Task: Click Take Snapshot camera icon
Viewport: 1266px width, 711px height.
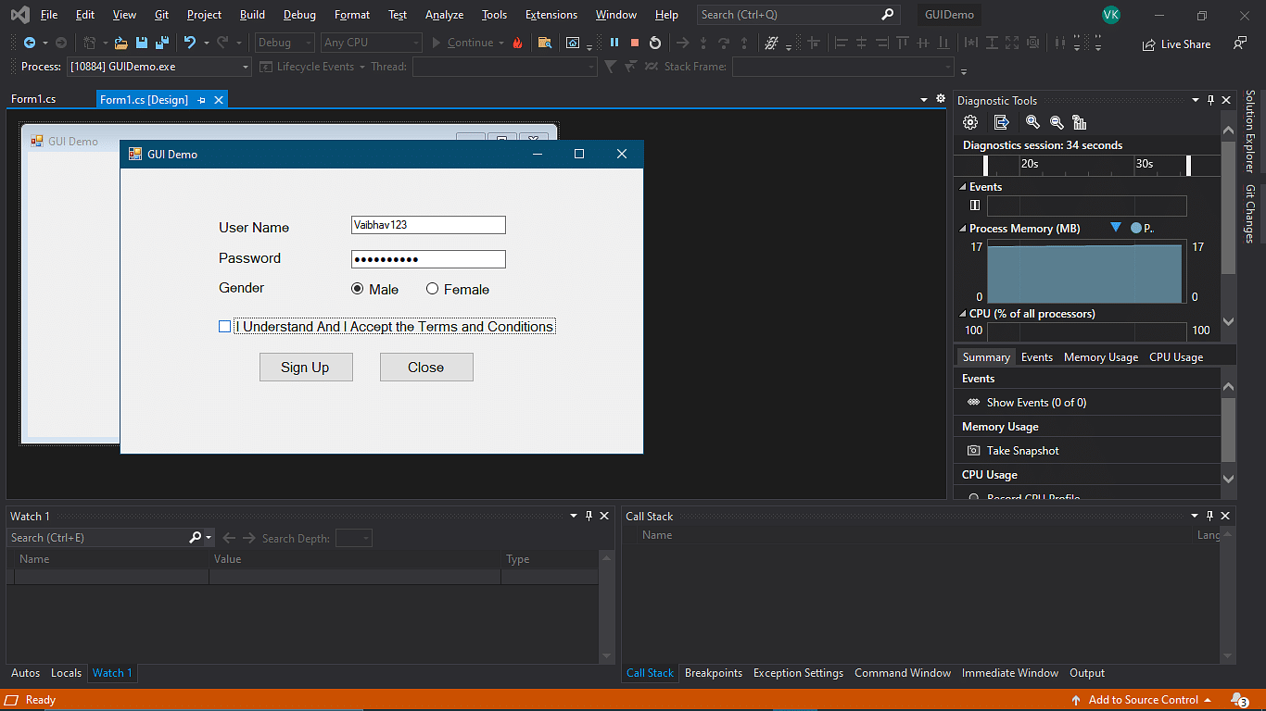Action: pos(974,451)
